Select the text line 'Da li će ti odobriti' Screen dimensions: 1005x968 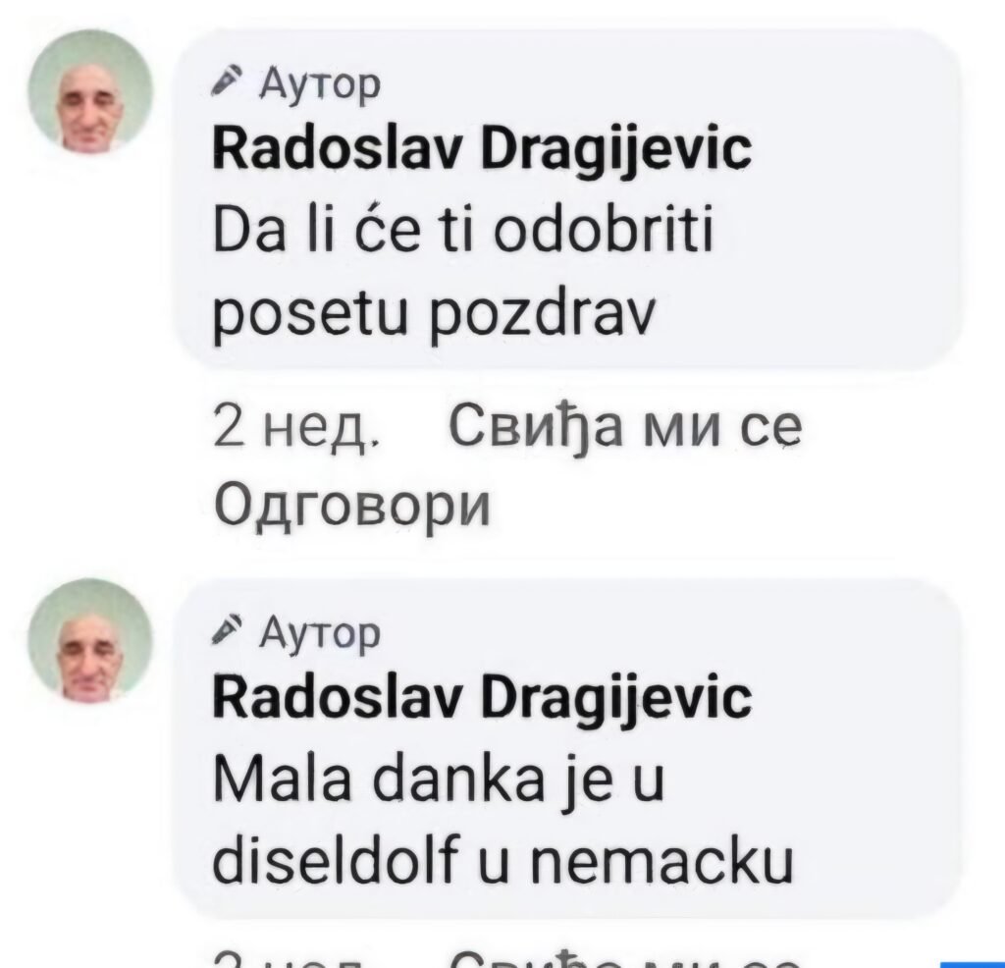click(x=463, y=232)
